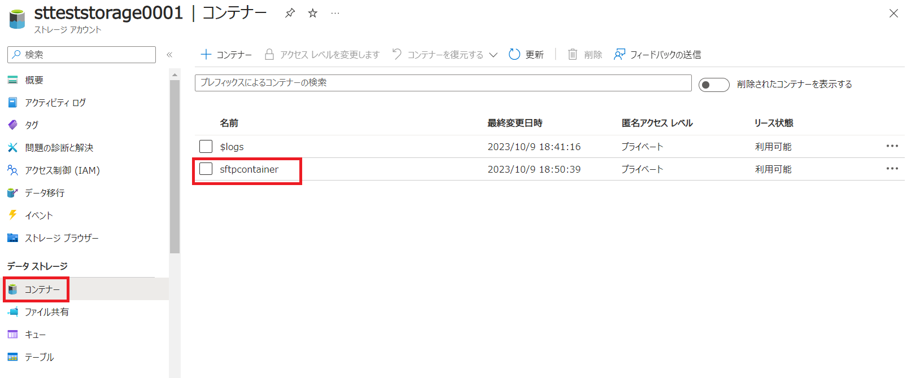Click the ストレージ ブラウザー icon
The image size is (911, 378).
pyautogui.click(x=12, y=238)
